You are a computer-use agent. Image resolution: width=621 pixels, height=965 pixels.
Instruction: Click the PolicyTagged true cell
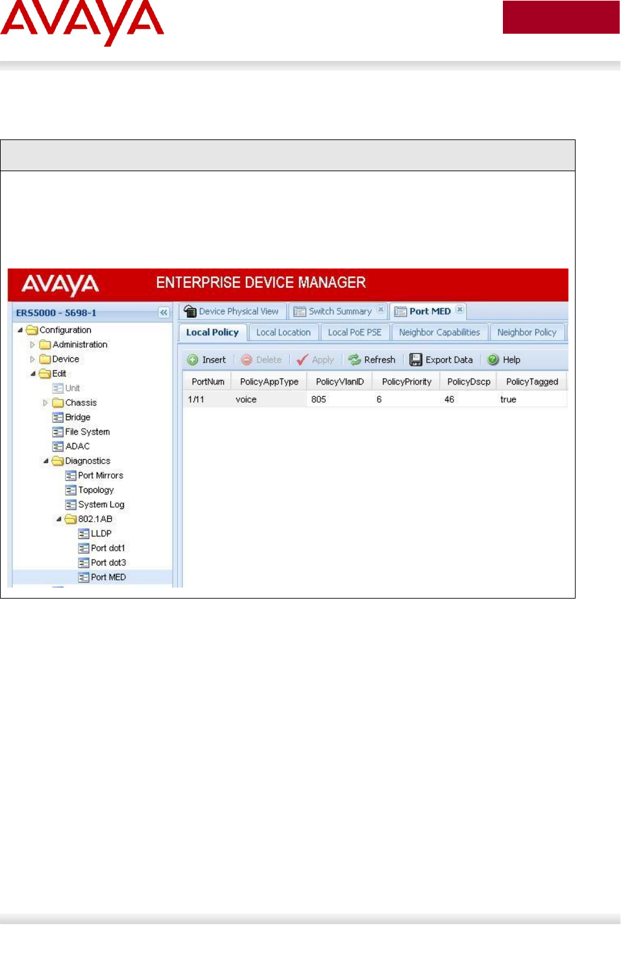tap(532, 399)
